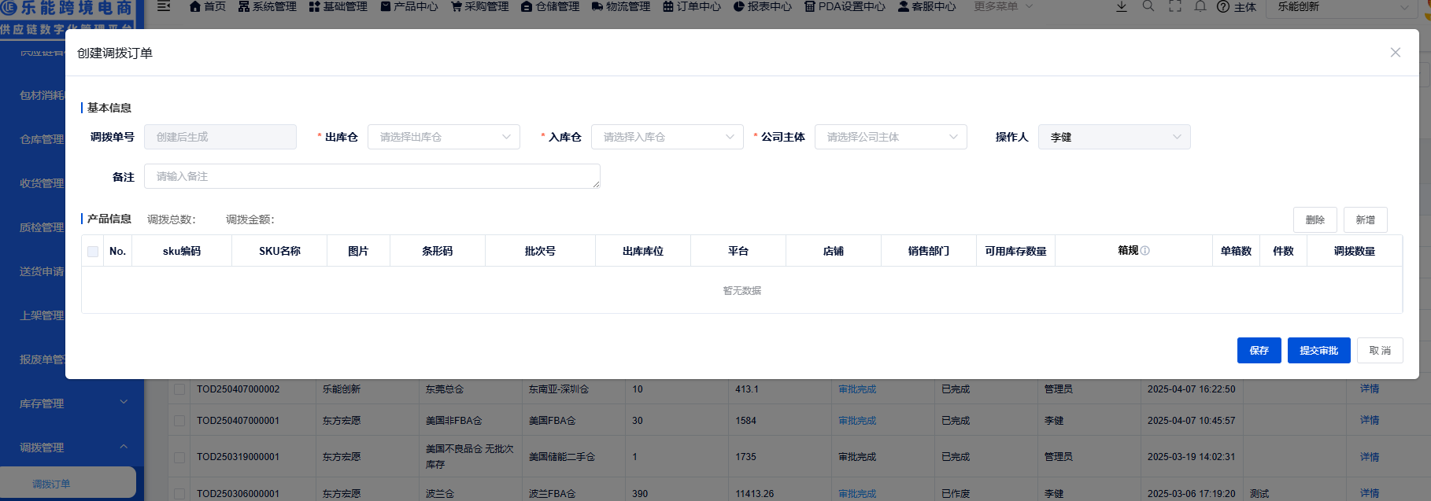Screen dimensions: 1431x501
Task: Open the 出库仓 dropdown
Action: pos(444,137)
